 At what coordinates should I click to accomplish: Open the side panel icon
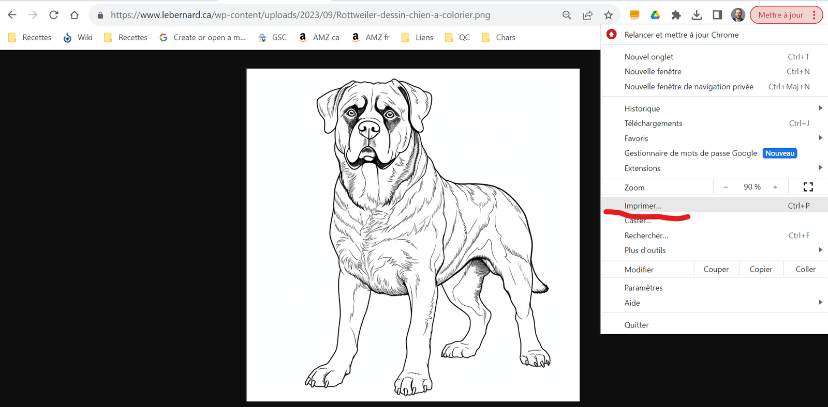(717, 15)
